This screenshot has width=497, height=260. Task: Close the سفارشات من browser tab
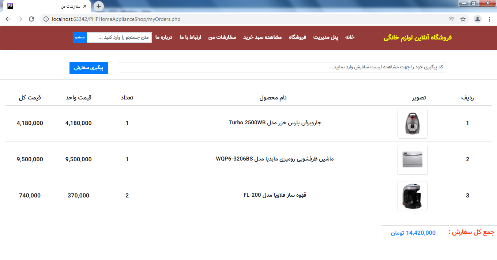(x=85, y=6)
